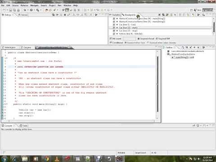Select AbstractConstructorDemo class in Outline

click(183, 54)
